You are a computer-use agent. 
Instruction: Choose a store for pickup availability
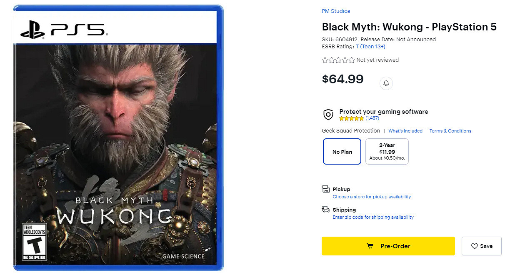coord(372,197)
